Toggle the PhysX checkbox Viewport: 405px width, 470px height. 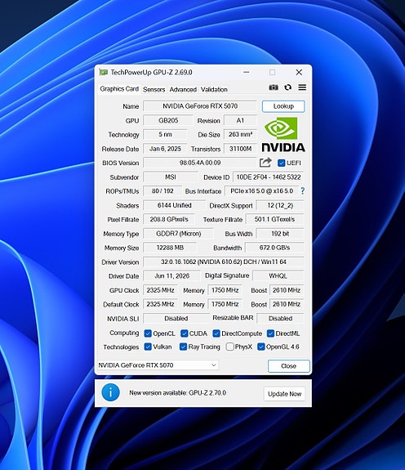(x=230, y=347)
